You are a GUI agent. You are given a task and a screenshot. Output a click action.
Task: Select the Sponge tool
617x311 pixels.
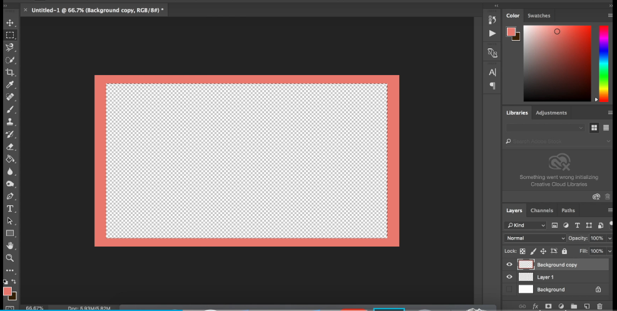pos(10,184)
